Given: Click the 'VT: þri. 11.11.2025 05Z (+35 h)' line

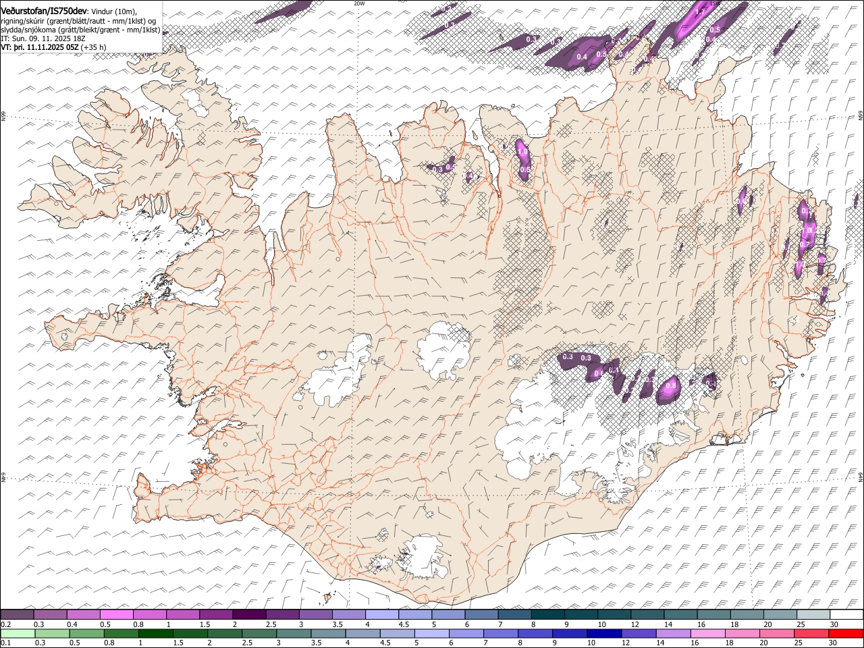Looking at the screenshot, I should point(53,48).
